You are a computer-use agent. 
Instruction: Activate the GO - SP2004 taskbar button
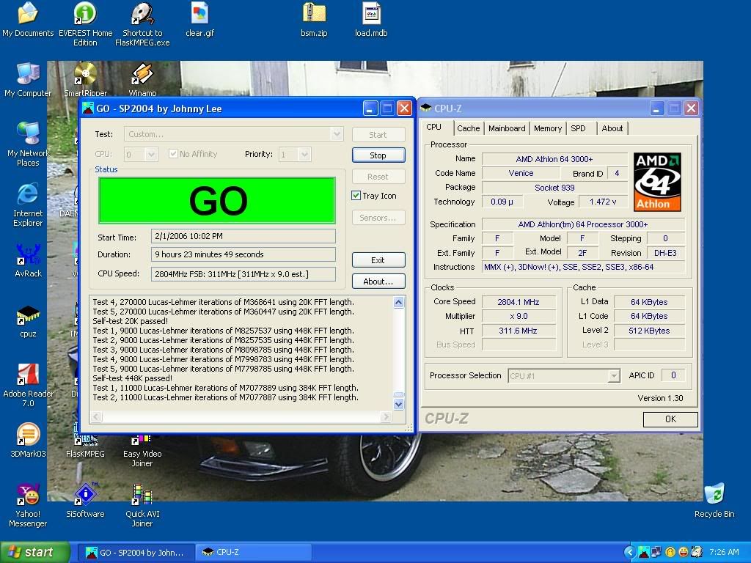tap(136, 553)
